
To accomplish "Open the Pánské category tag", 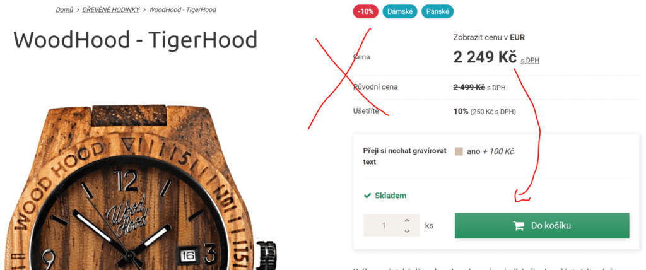I will click(x=437, y=11).
